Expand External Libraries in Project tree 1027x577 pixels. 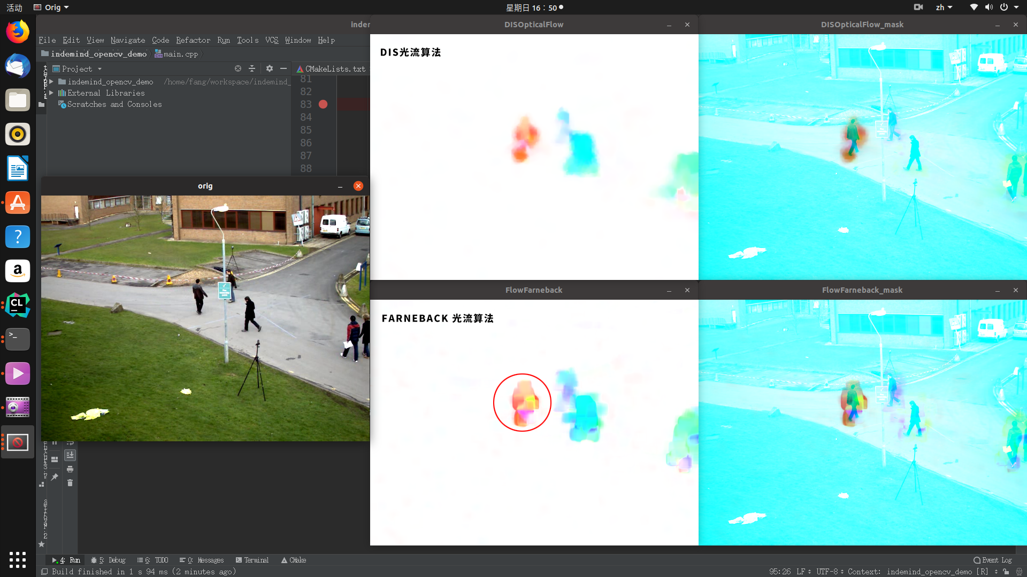click(x=51, y=93)
